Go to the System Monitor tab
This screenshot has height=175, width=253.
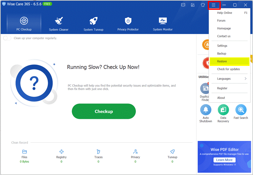tap(163, 24)
